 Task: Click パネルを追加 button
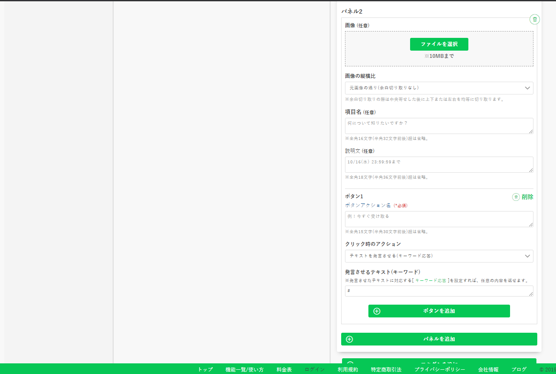point(439,339)
